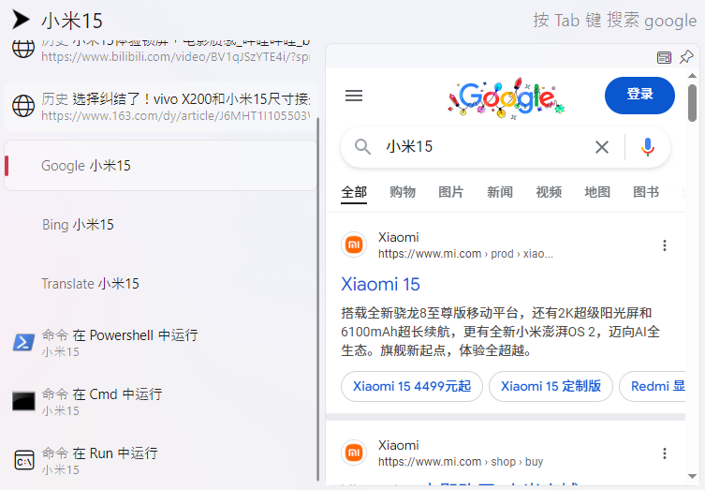This screenshot has height=490, width=705.
Task: Open vivo X200 和小米15 history entry
Action: (x=160, y=106)
